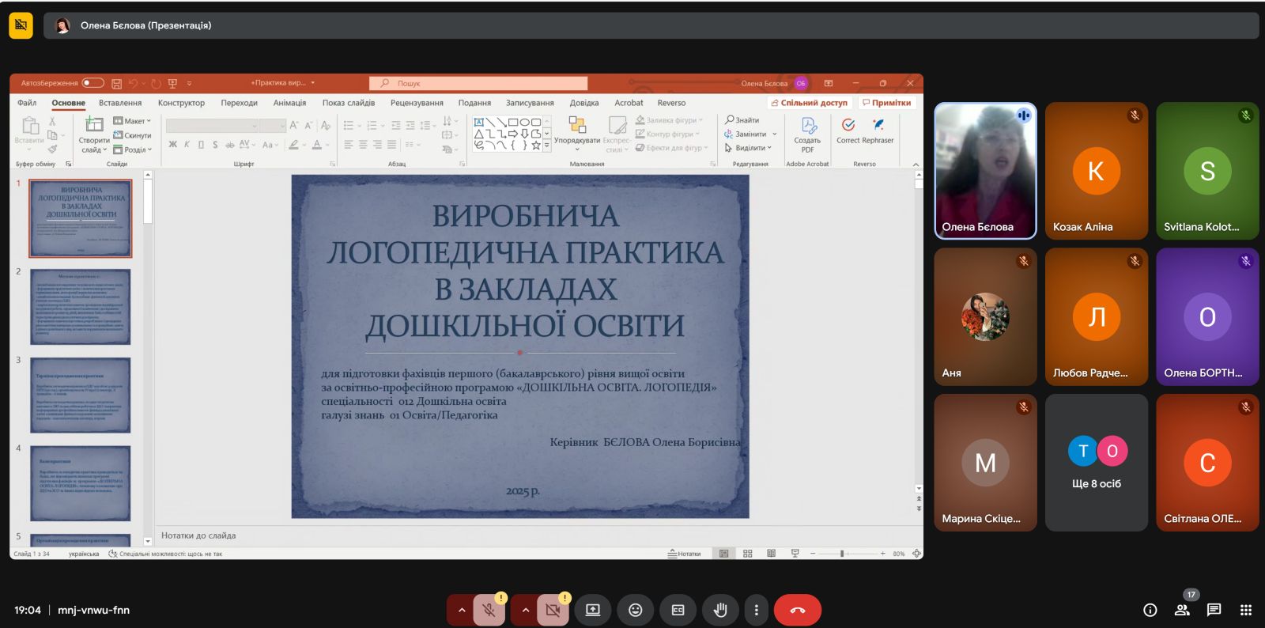
Task: Open the emoji reactions panel
Action: pos(635,610)
